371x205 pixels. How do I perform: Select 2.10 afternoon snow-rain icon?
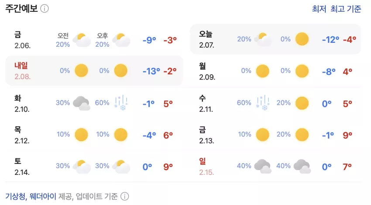(121, 103)
